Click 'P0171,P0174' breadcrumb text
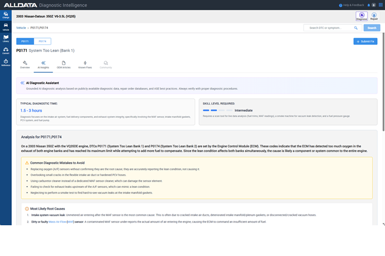The image size is (385, 256). tap(39, 28)
